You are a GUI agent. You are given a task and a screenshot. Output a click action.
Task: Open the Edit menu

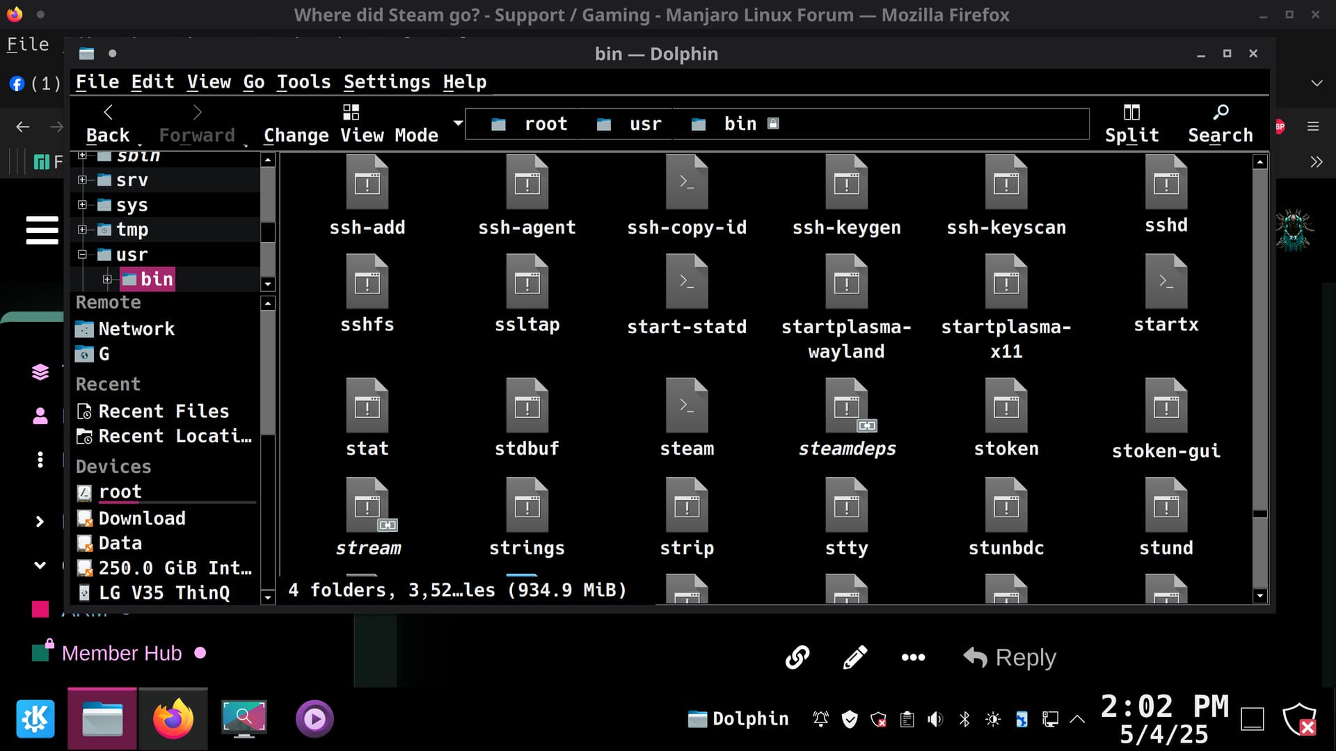coord(152,82)
